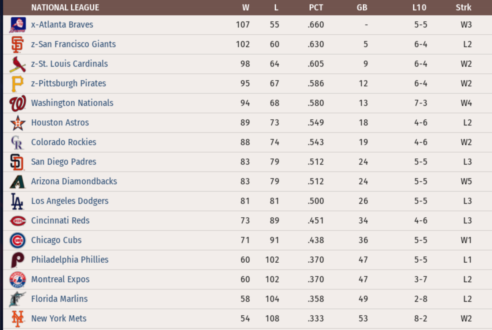The image size is (492, 330).
Task: Open the Arizona Diamondbacks team link
Action: 74,181
